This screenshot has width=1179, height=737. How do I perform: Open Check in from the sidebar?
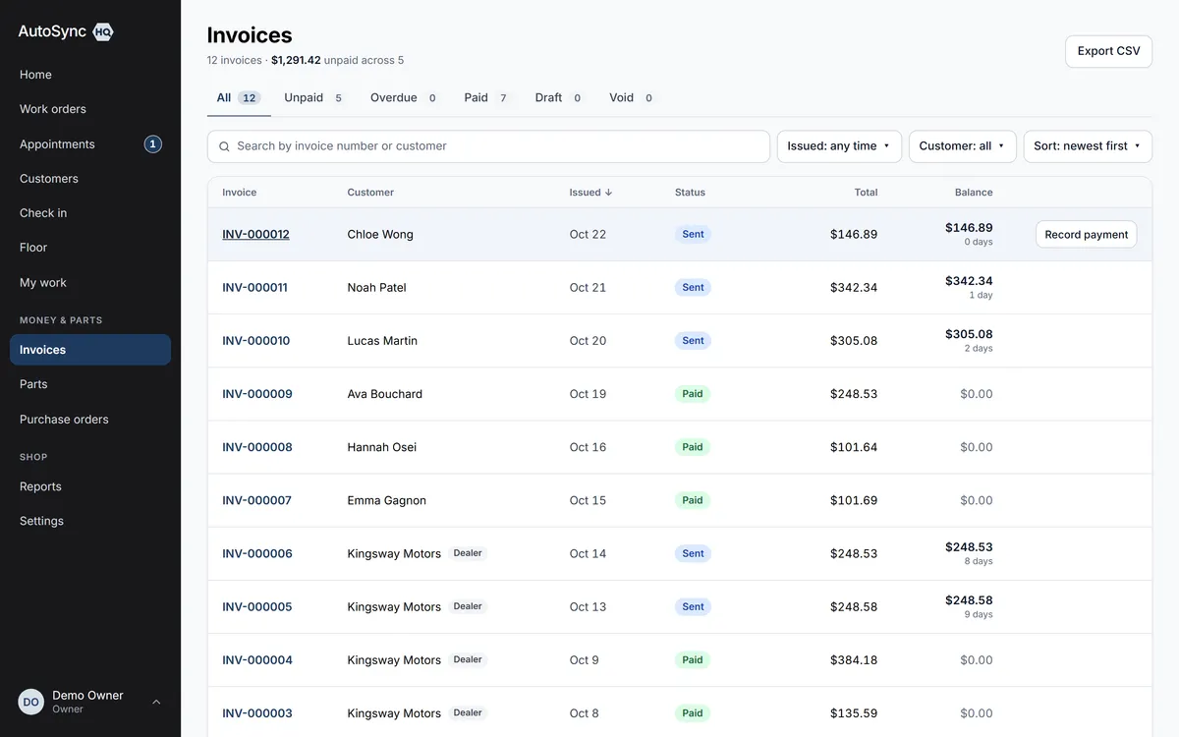pos(90,213)
